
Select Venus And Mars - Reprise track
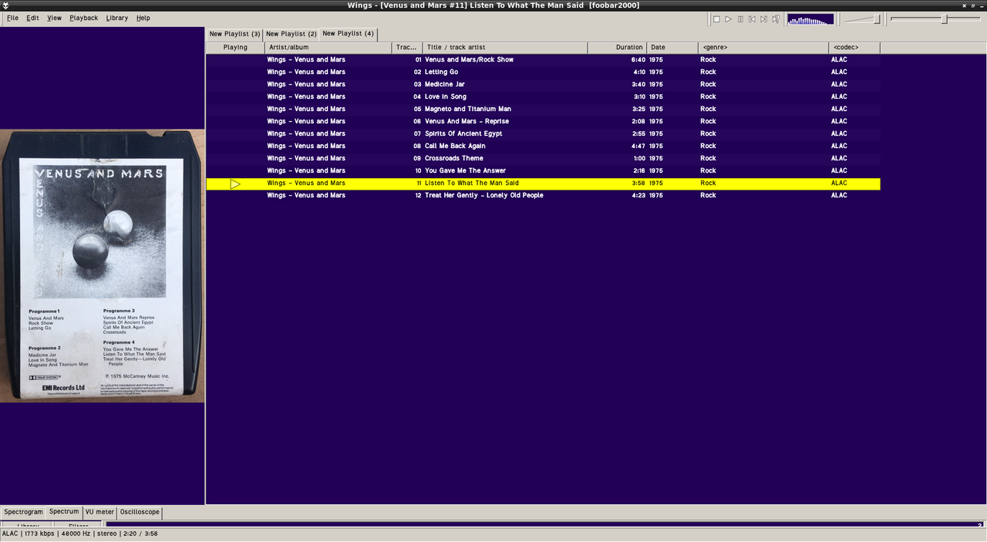pyautogui.click(x=543, y=121)
